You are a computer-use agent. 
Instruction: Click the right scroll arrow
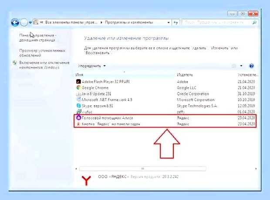pyautogui.click(x=256, y=169)
